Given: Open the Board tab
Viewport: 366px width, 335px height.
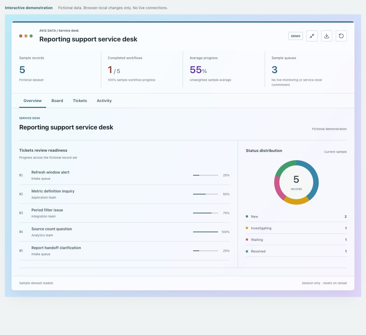Looking at the screenshot, I should [57, 101].
